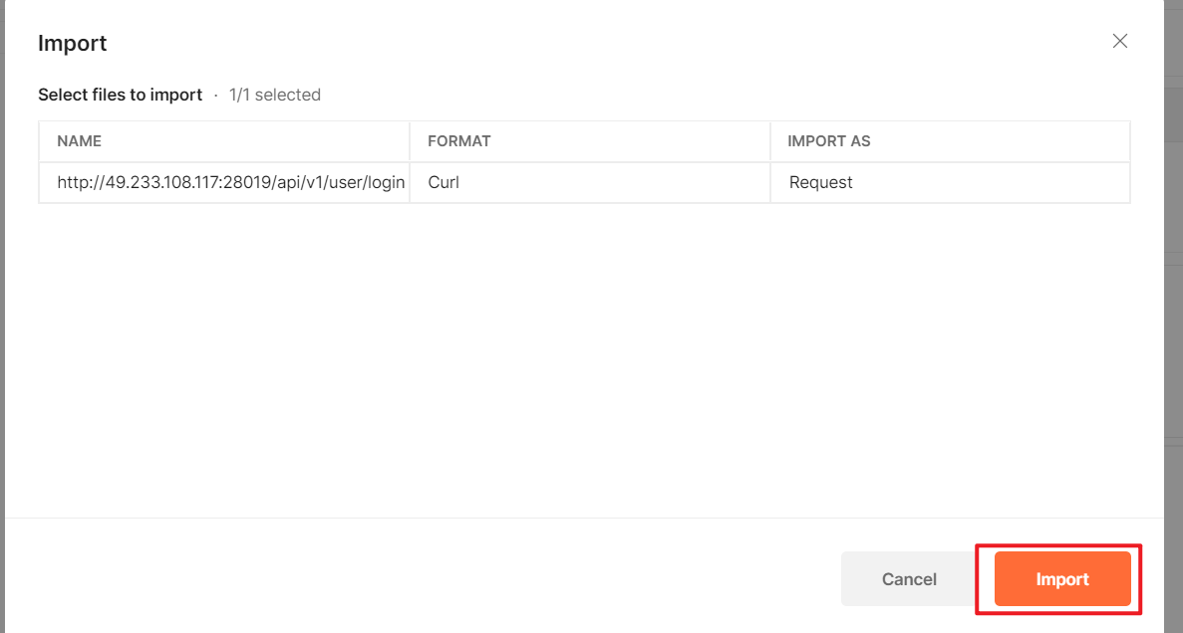Click the "1/1 selected" counter text
Viewport: 1183px width, 633px height.
point(275,96)
